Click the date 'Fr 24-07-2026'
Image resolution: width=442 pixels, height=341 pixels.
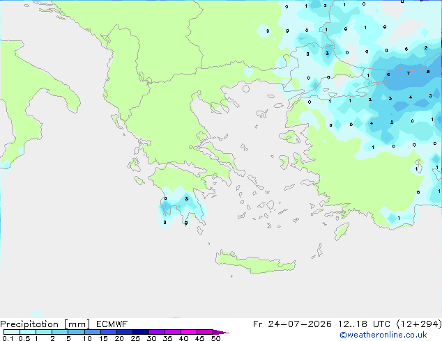(x=292, y=324)
